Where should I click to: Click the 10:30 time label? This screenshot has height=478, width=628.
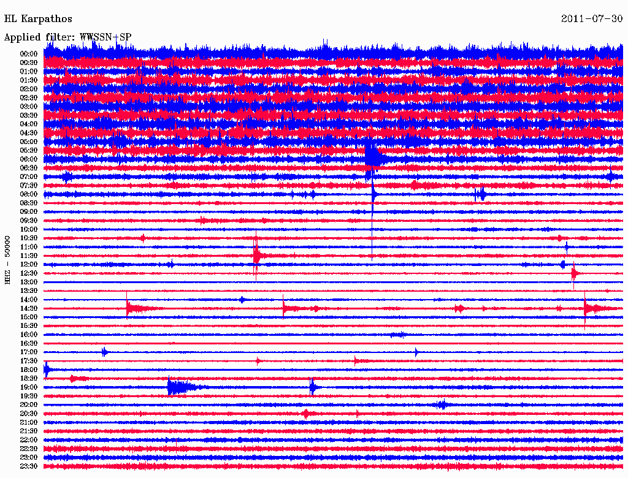29,238
